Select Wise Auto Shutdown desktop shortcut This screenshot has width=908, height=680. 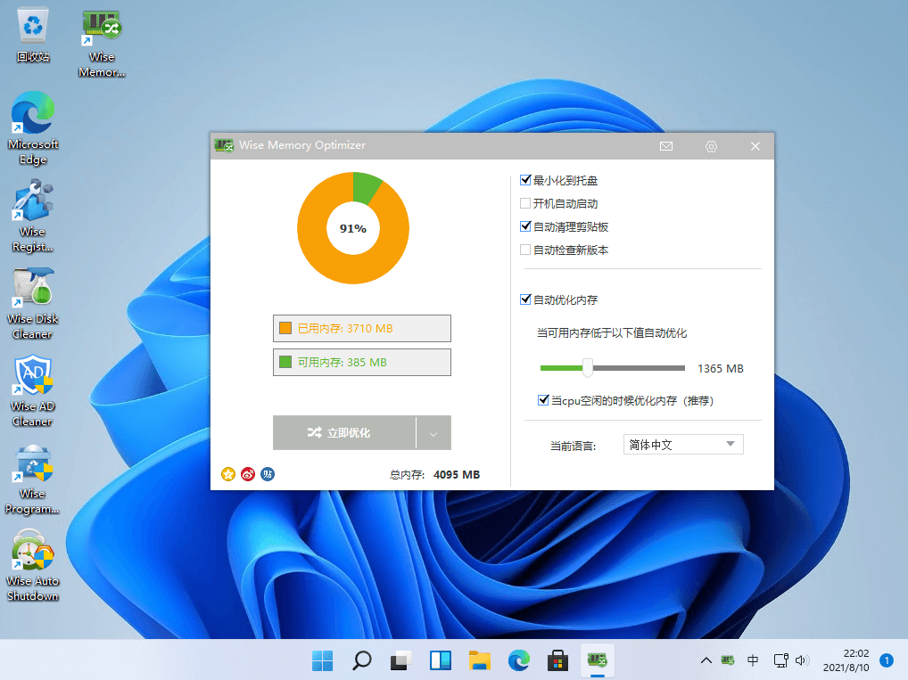point(33,565)
